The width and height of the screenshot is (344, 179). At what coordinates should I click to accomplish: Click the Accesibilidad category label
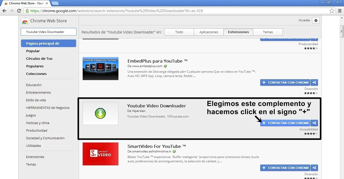pos(309,129)
